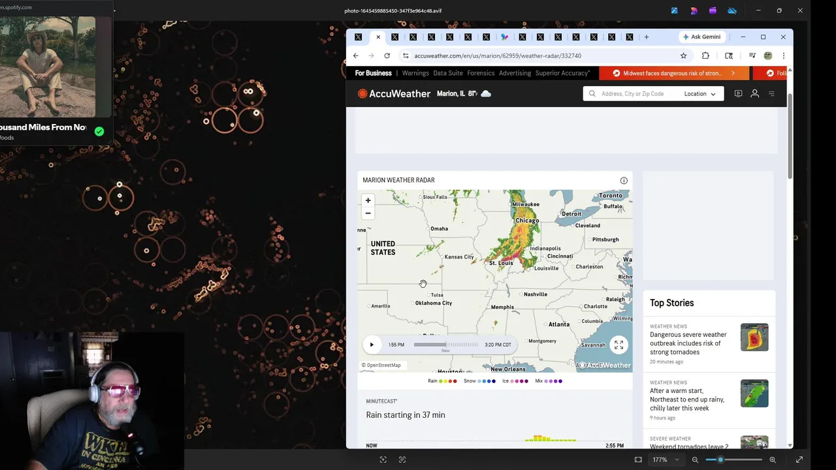Open the Location dropdown
Screen dimensions: 836x470
coord(699,93)
